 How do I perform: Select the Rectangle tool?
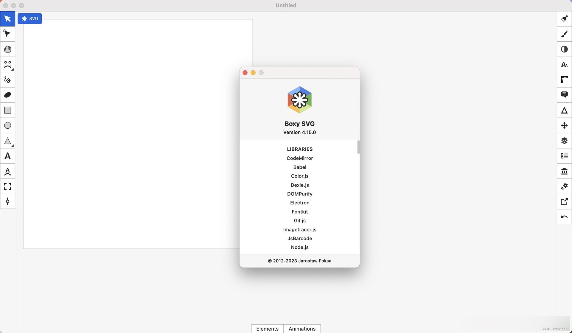(7, 110)
